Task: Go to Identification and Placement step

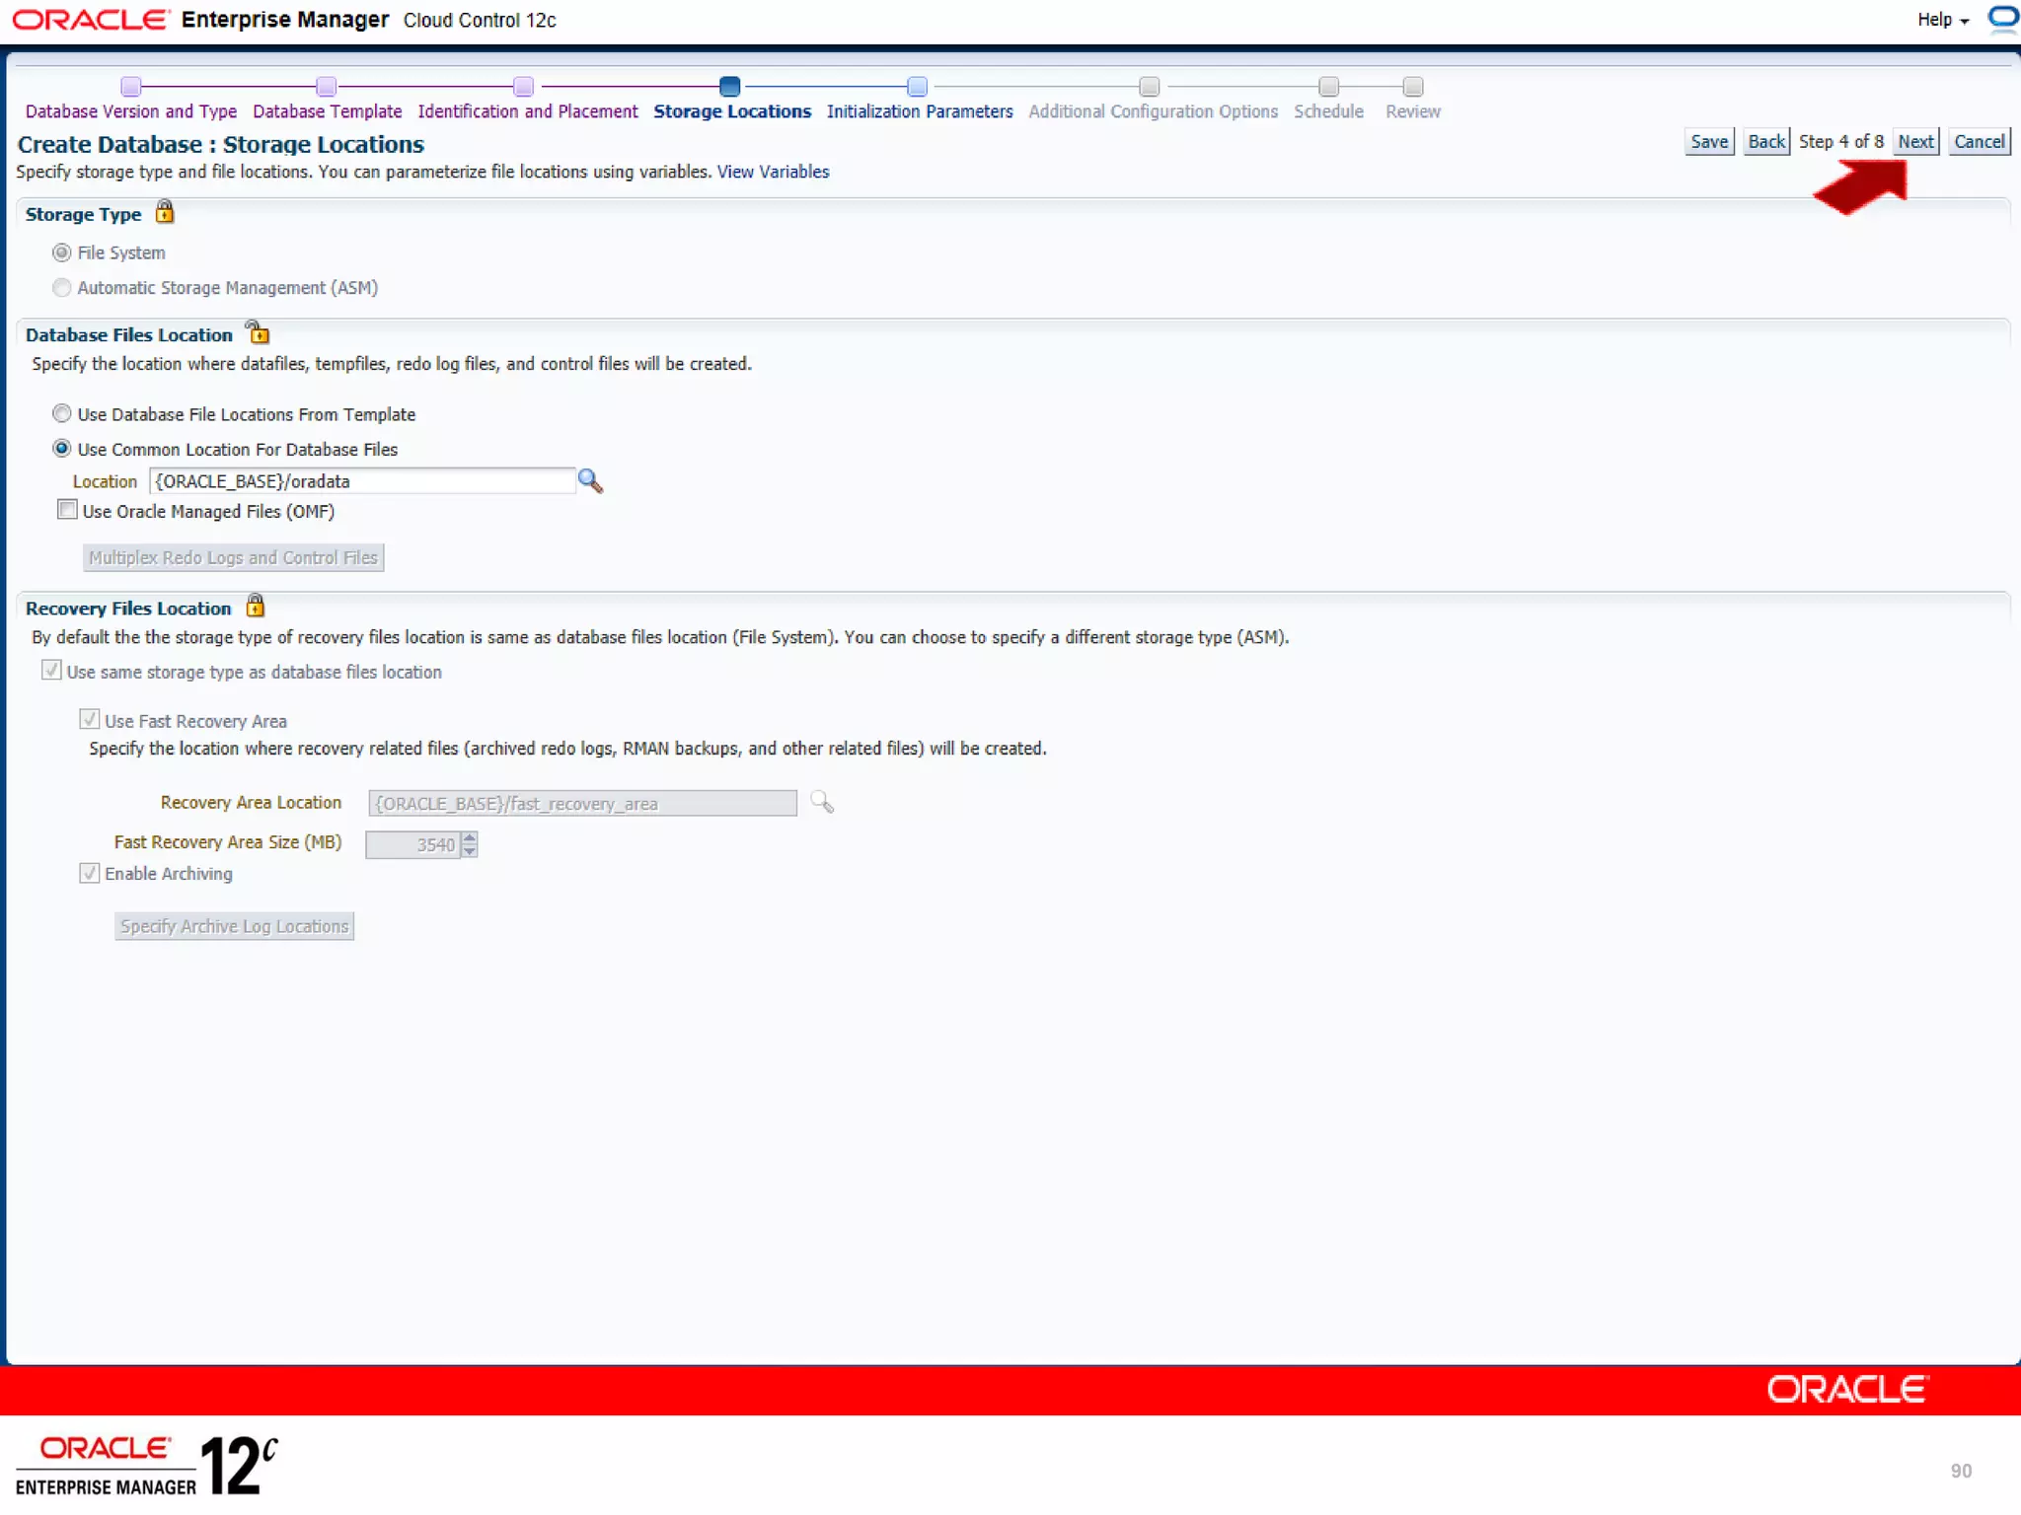Action: tap(527, 111)
